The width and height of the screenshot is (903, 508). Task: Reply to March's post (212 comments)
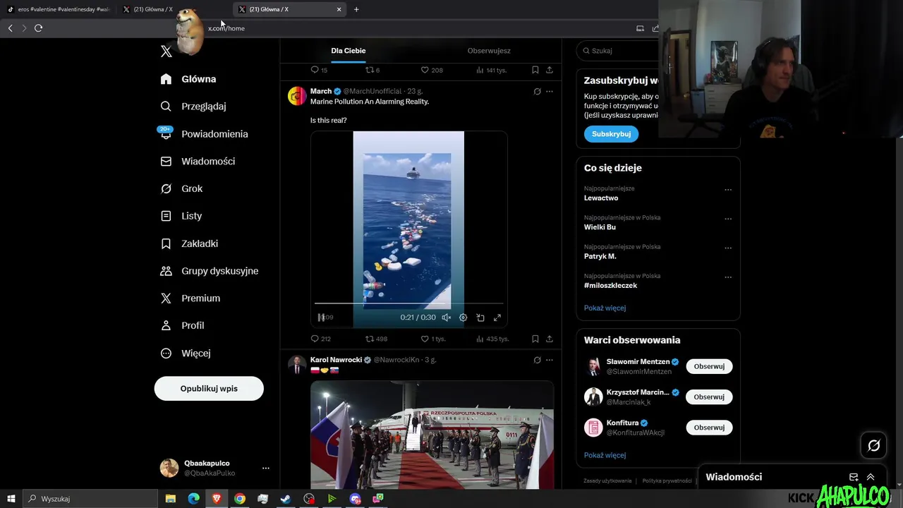pos(320,339)
